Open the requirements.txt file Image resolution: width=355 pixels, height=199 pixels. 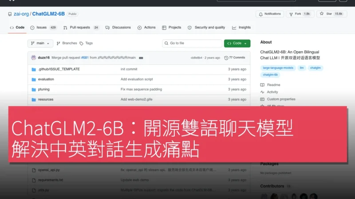pos(51,180)
